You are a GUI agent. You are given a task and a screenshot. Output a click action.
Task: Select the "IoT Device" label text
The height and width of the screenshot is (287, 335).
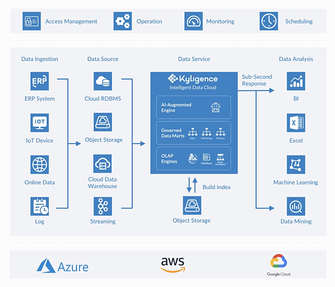(39, 141)
